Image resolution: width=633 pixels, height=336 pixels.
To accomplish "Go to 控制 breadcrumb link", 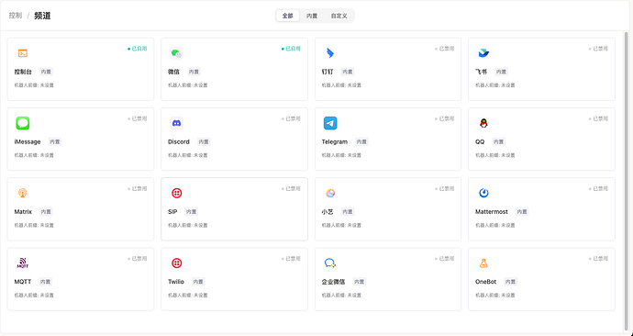I will click(16, 16).
